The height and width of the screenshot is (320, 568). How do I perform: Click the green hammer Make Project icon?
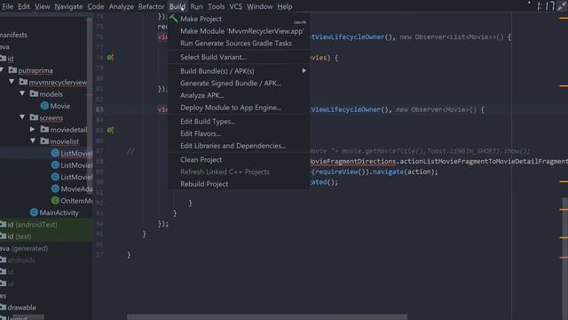click(x=174, y=19)
